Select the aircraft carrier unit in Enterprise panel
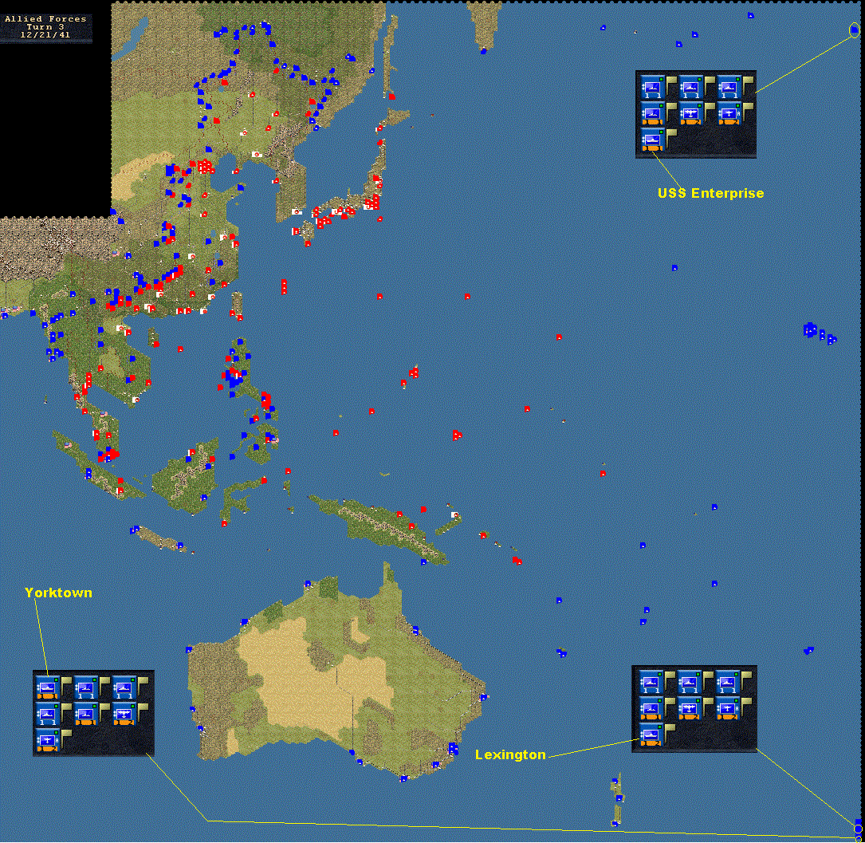Image resolution: width=865 pixels, height=843 pixels. click(x=651, y=140)
